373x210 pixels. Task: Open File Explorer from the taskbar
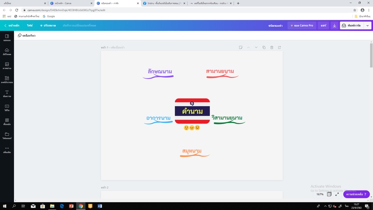pyautogui.click(x=52, y=206)
